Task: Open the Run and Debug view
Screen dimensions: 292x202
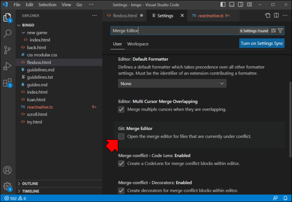Action: point(7,66)
